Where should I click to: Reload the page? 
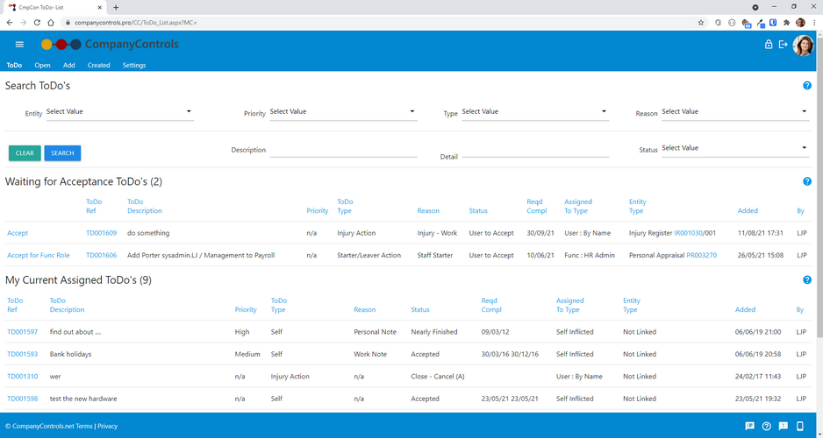coord(37,23)
